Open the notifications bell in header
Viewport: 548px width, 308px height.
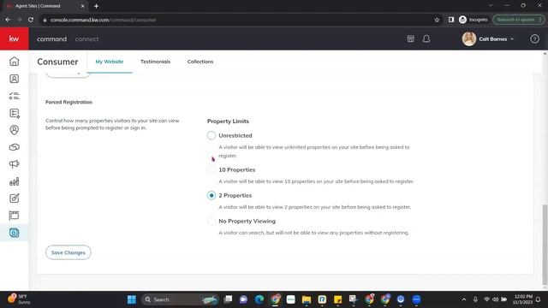point(426,38)
